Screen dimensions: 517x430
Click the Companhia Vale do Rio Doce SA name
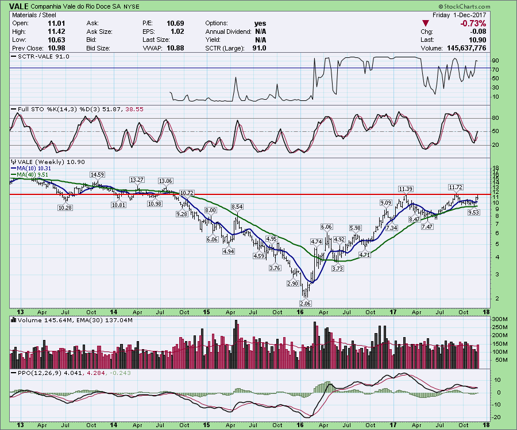point(76,6)
